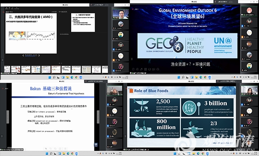Open meeting app icon in bottom-left taskbar
Viewport: 259px width, 156px height.
pyautogui.click(x=76, y=154)
